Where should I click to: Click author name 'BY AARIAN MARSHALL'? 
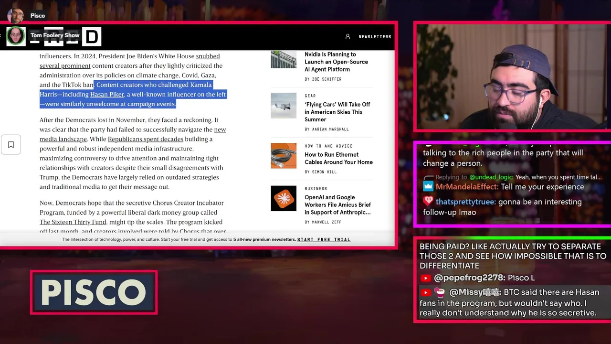pyautogui.click(x=327, y=129)
